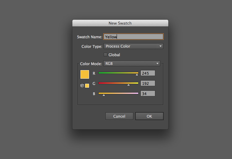
Task: Click the large yellow color preview swatch
Action: [84, 74]
